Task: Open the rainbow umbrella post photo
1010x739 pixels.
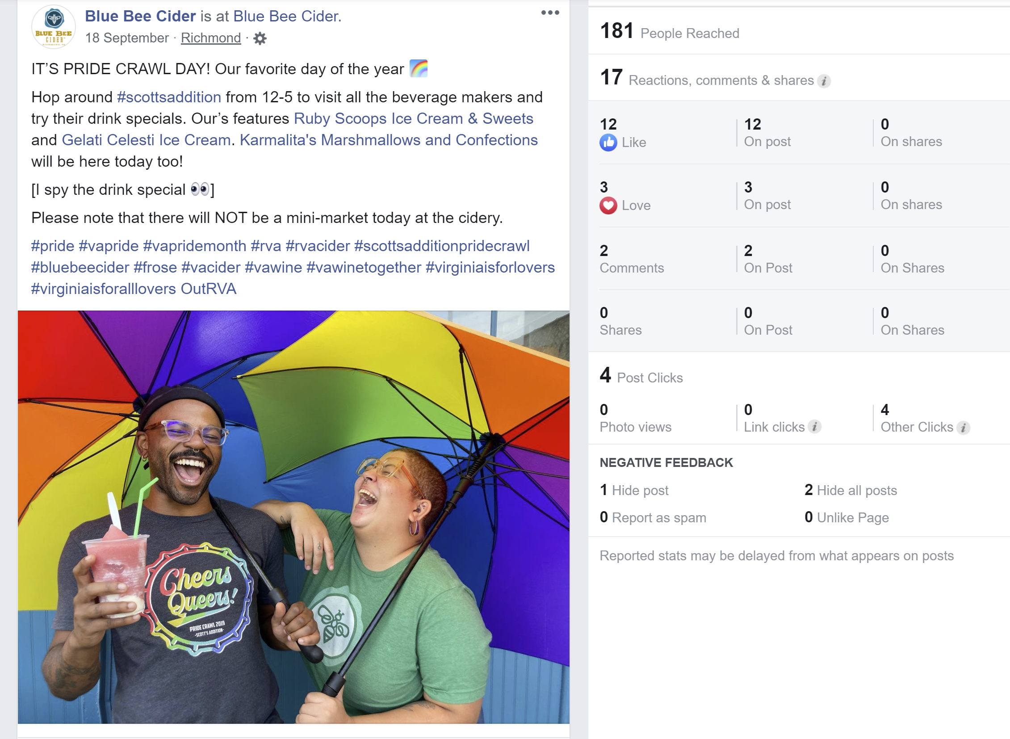Action: tap(293, 517)
